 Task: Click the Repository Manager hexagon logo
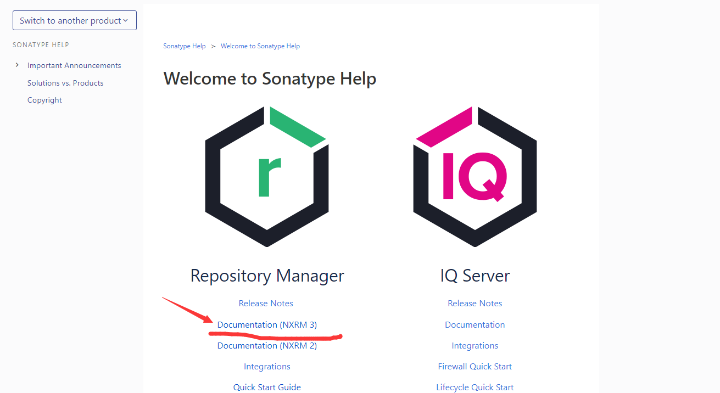click(x=267, y=176)
